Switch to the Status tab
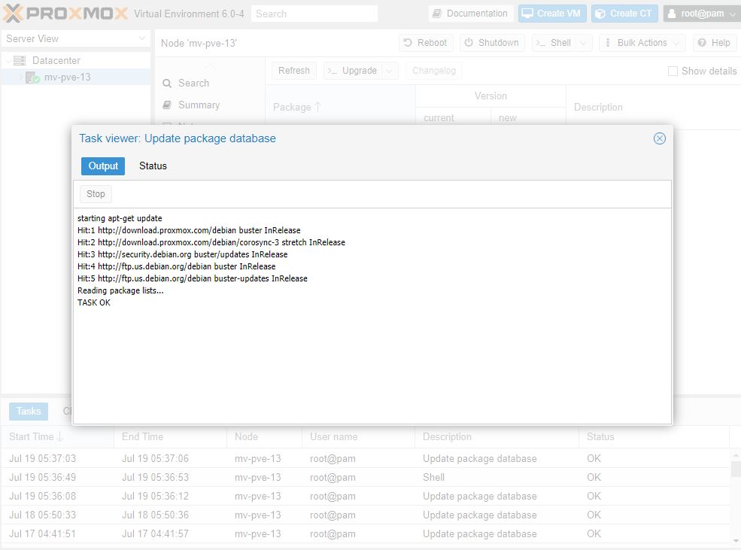This screenshot has height=550, width=741. point(153,166)
